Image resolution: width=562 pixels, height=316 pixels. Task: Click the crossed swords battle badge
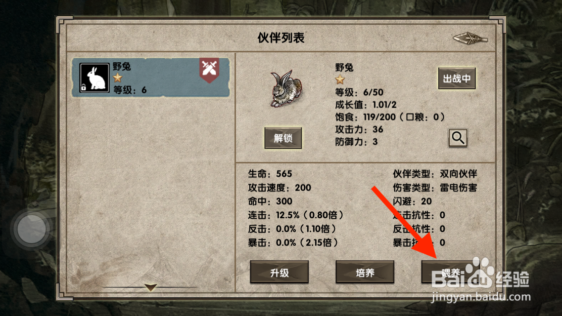point(209,70)
